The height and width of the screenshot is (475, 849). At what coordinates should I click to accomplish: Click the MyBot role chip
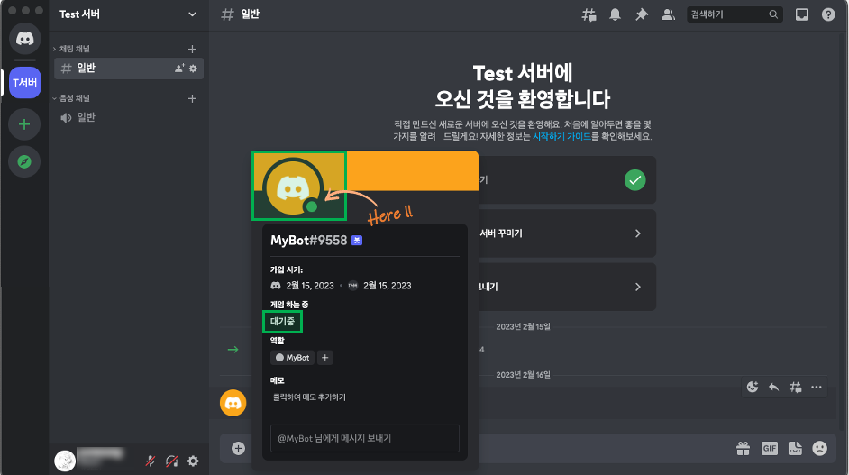pos(292,358)
